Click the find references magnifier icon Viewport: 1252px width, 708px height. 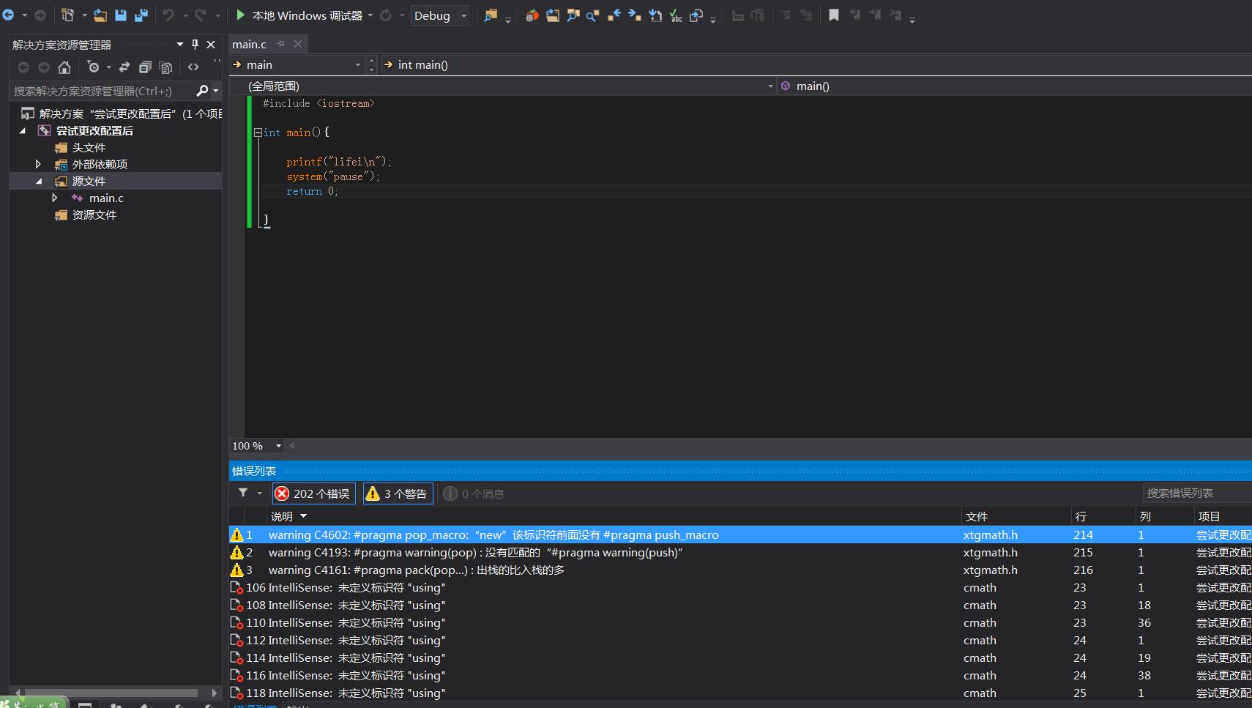click(x=593, y=15)
